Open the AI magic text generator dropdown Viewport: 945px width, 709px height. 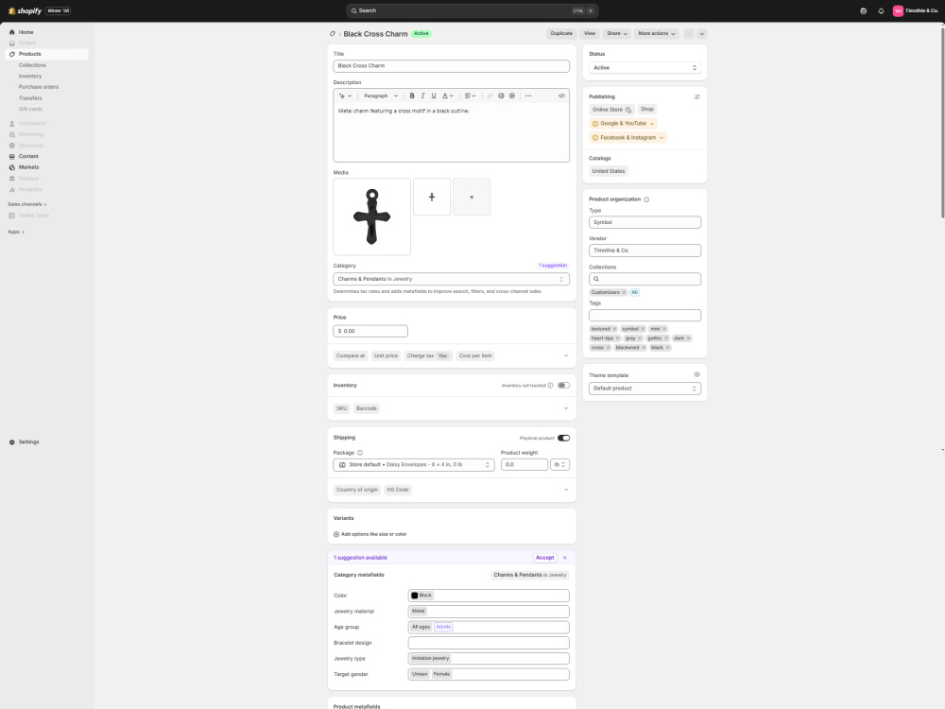click(345, 95)
